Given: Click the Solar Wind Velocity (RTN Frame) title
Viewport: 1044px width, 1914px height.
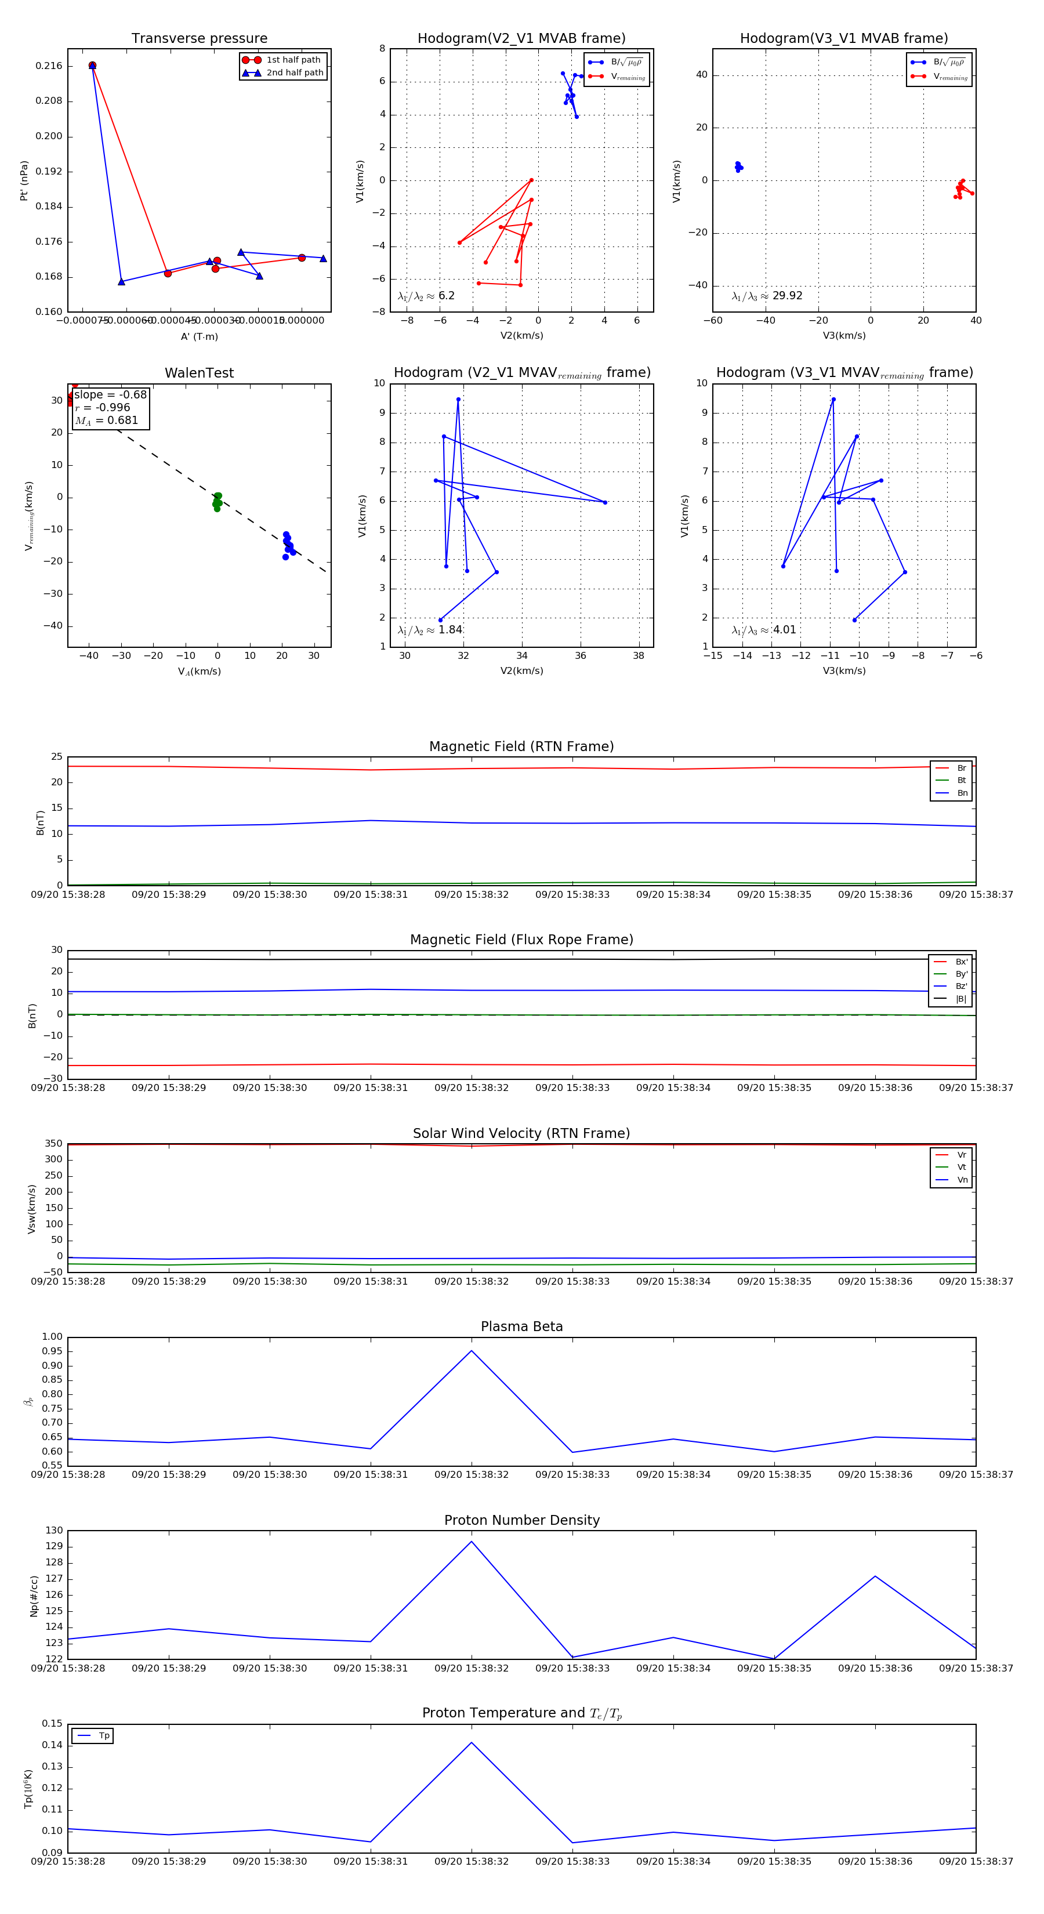Looking at the screenshot, I should 521,1133.
